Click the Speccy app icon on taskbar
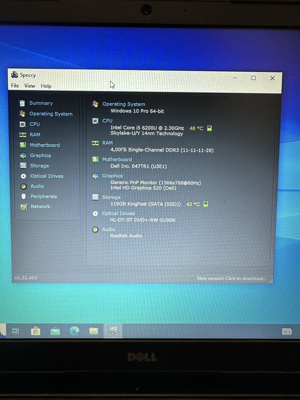Screen dimensions: 300x400 point(113,331)
